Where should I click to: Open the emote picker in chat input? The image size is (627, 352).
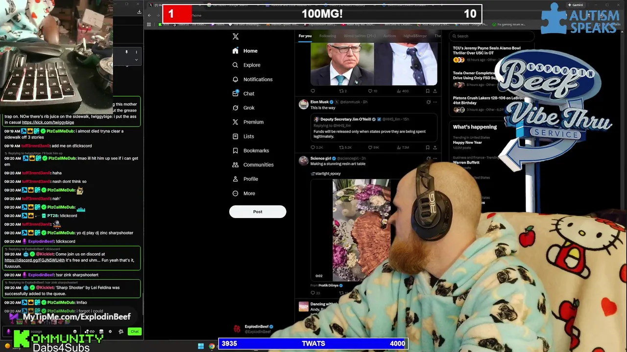pos(75,331)
